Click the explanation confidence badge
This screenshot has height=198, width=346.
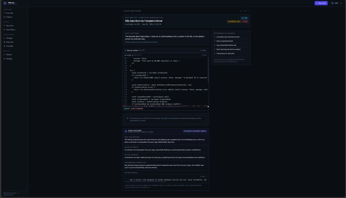pyautogui.click(x=195, y=131)
